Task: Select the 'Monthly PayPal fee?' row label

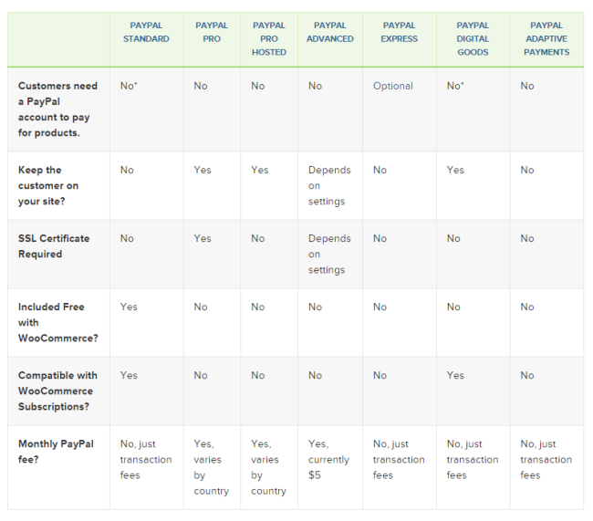Action: (56, 452)
